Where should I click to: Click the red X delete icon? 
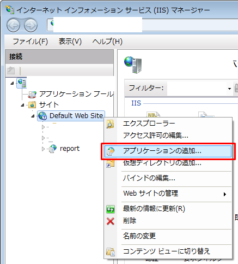(111, 221)
